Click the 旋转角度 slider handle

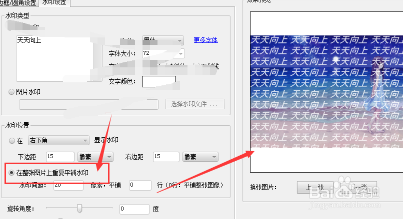coord(79,209)
